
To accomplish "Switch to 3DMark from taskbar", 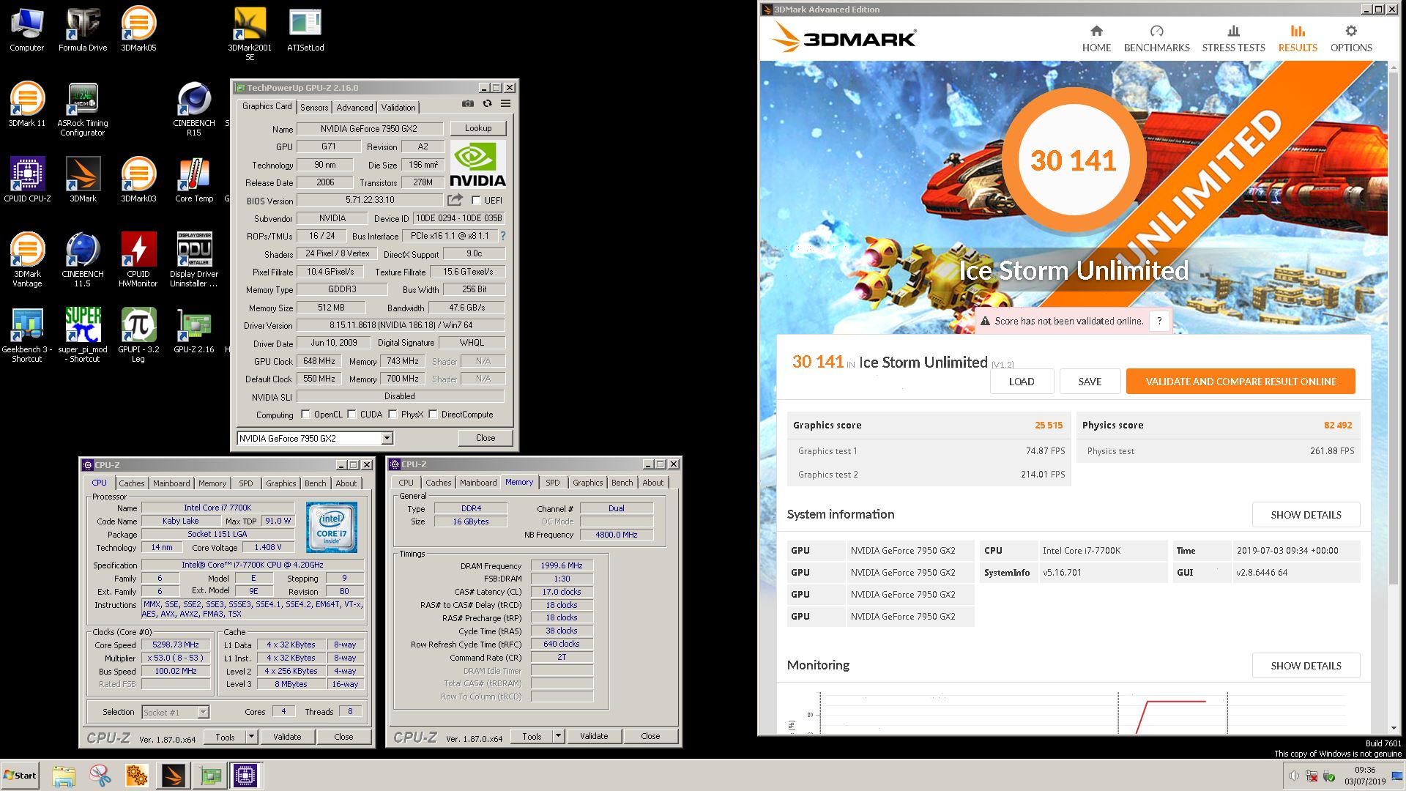I will 174,776.
